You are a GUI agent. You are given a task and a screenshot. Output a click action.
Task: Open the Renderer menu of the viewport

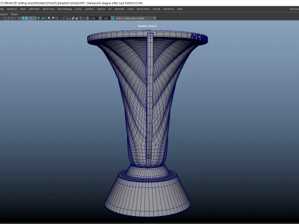[x=4, y=14]
